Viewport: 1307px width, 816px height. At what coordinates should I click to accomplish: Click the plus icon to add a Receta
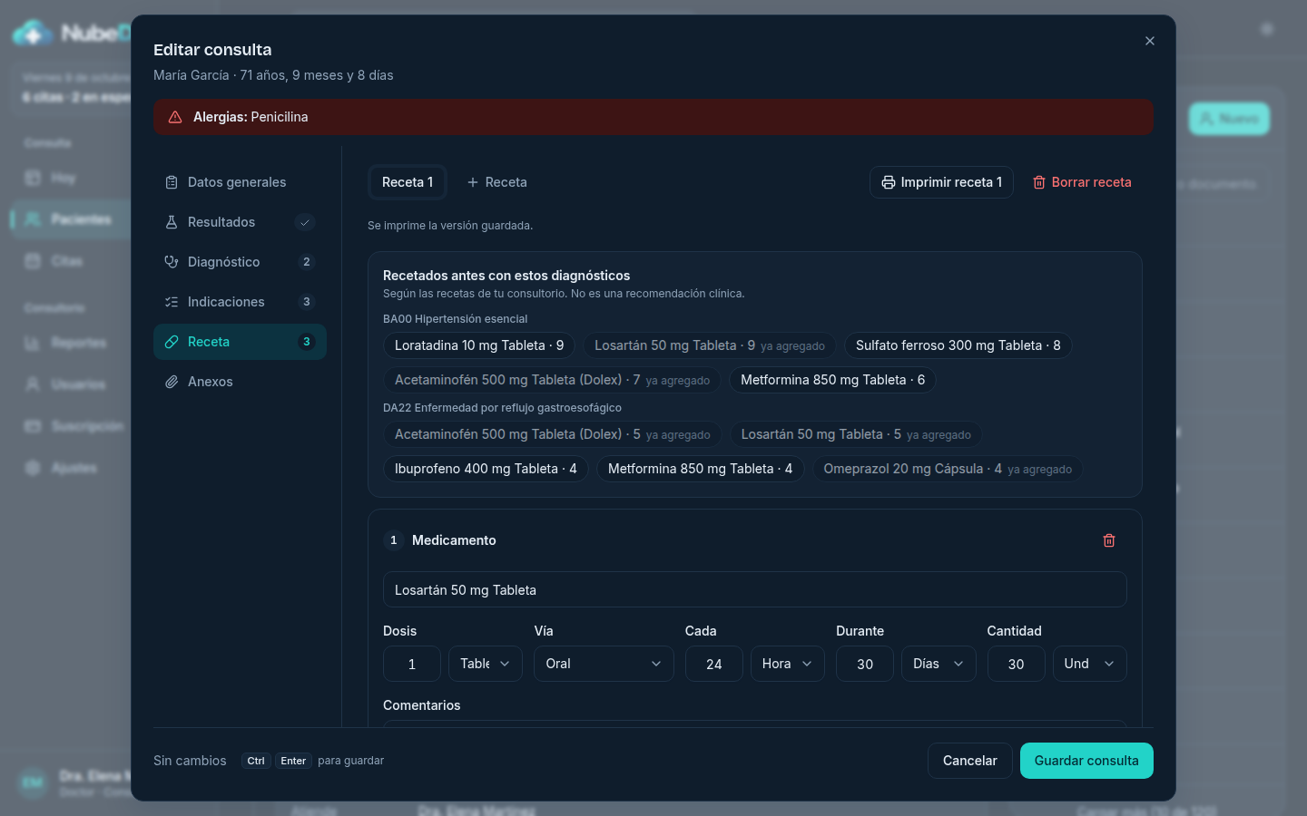(473, 182)
